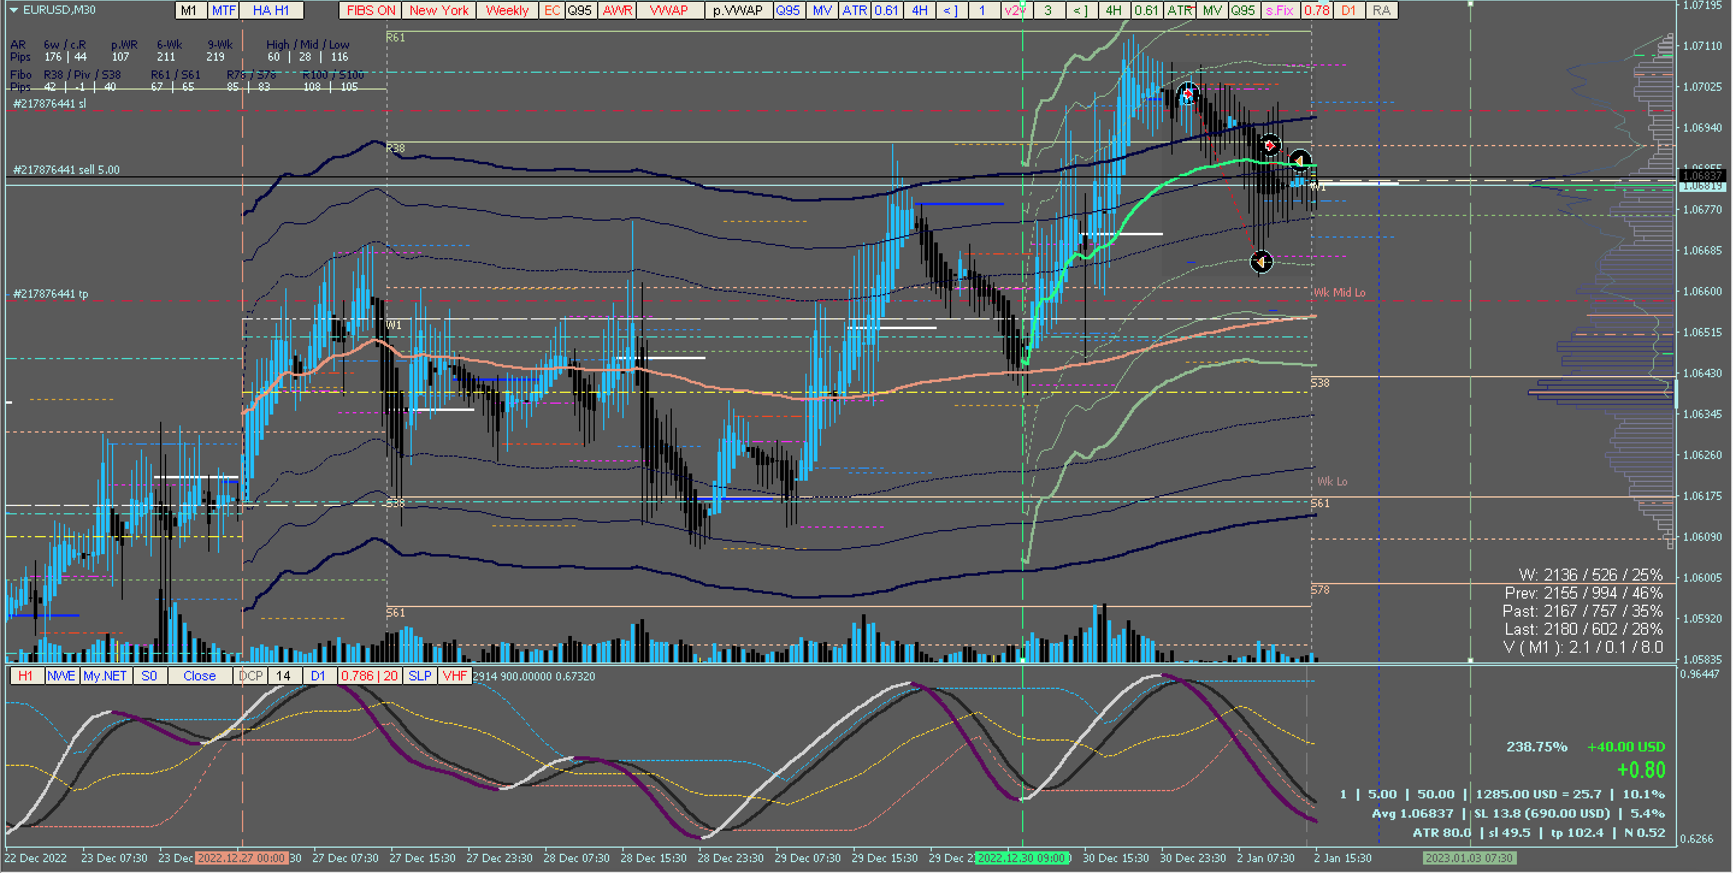Expand the EURUSD,M30 chart menu arrow
The height and width of the screenshot is (873, 1733).
point(13,10)
